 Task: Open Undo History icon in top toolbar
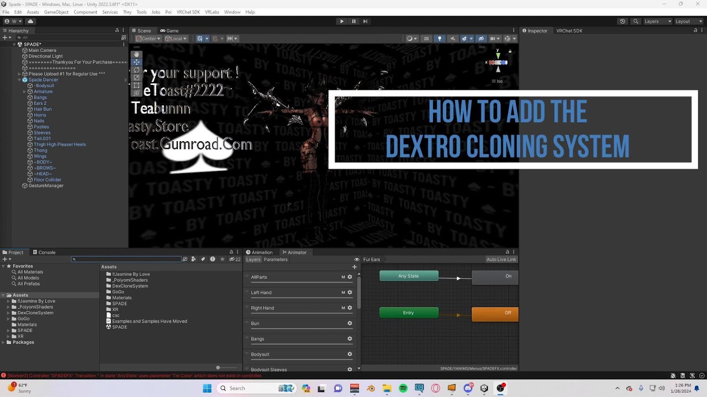[x=622, y=22]
